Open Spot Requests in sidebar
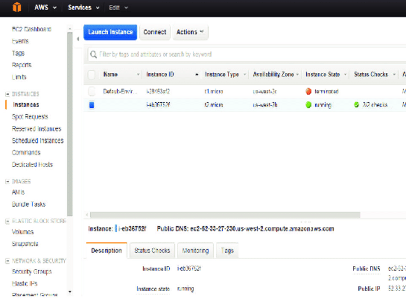Screen dimensions: 406x305 coord(30,117)
